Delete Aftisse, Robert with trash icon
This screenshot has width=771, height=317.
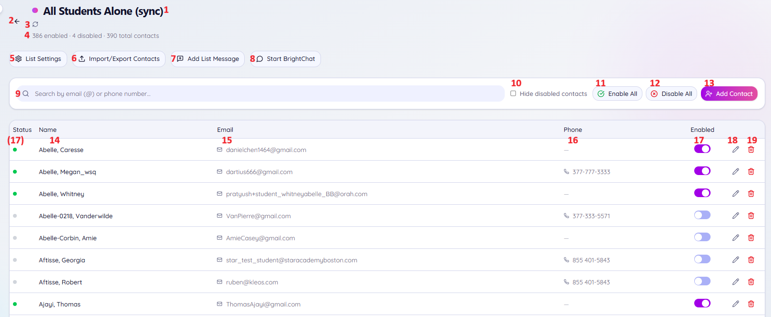[751, 282]
